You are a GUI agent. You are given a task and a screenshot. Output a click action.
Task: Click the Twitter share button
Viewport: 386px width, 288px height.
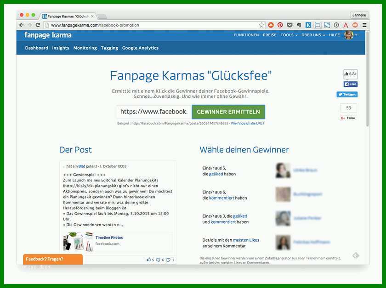point(347,94)
